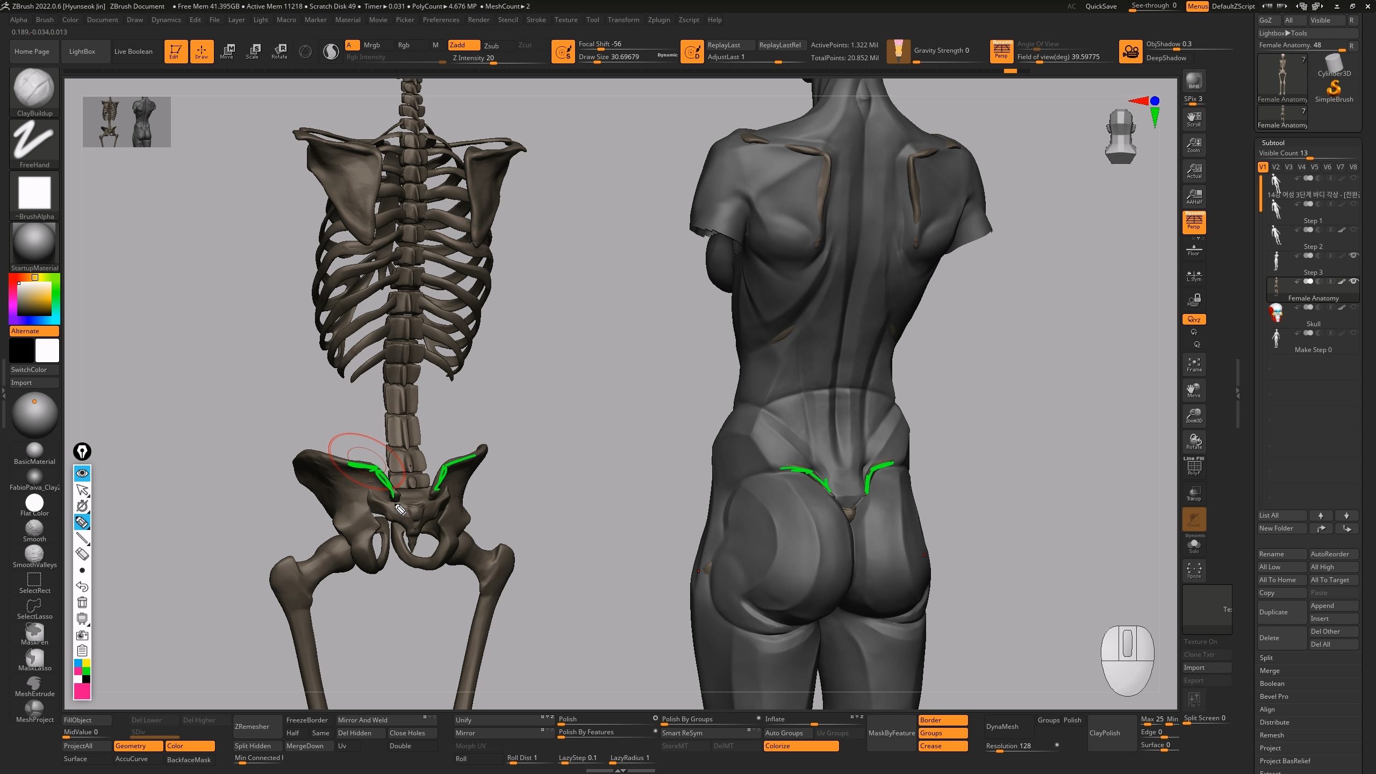Click the LightBox button
Viewport: 1376px width, 774px height.
click(x=82, y=52)
